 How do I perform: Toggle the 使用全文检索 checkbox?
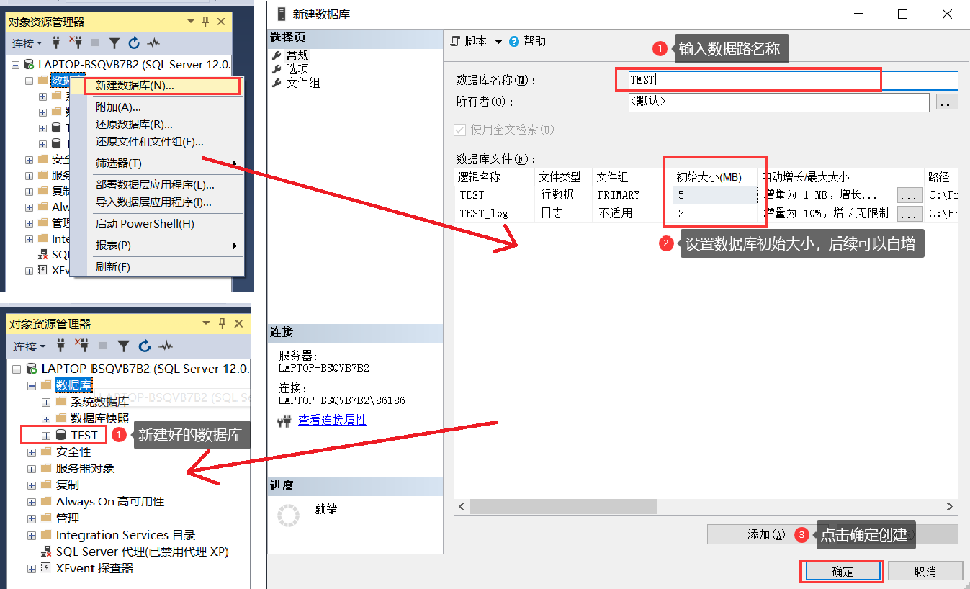pos(459,130)
